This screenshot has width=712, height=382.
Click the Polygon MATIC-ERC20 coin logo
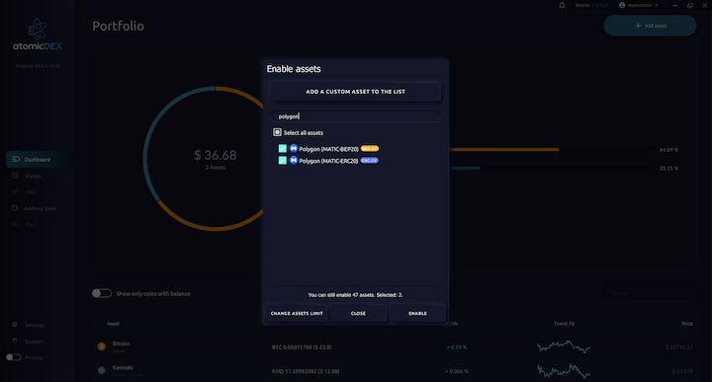tap(294, 160)
